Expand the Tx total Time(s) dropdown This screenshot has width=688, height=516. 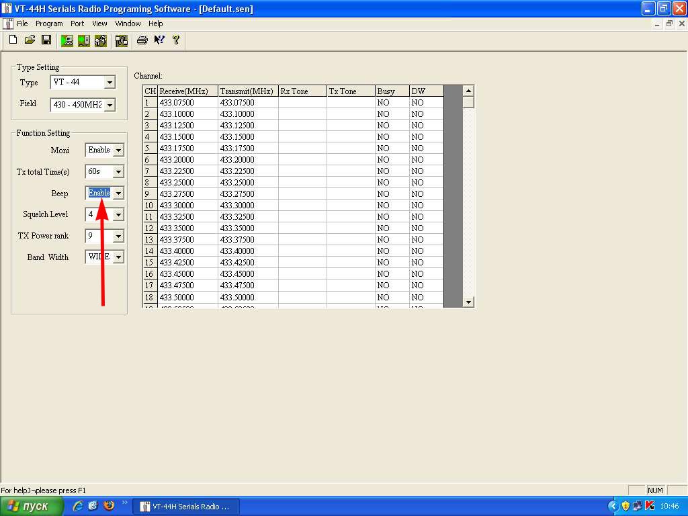pyautogui.click(x=118, y=171)
